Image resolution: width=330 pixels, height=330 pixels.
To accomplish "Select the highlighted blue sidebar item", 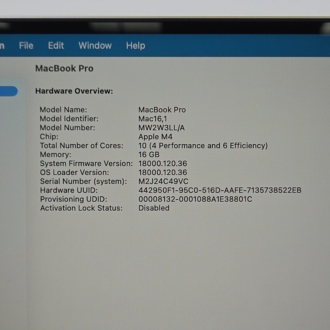I will [9, 91].
